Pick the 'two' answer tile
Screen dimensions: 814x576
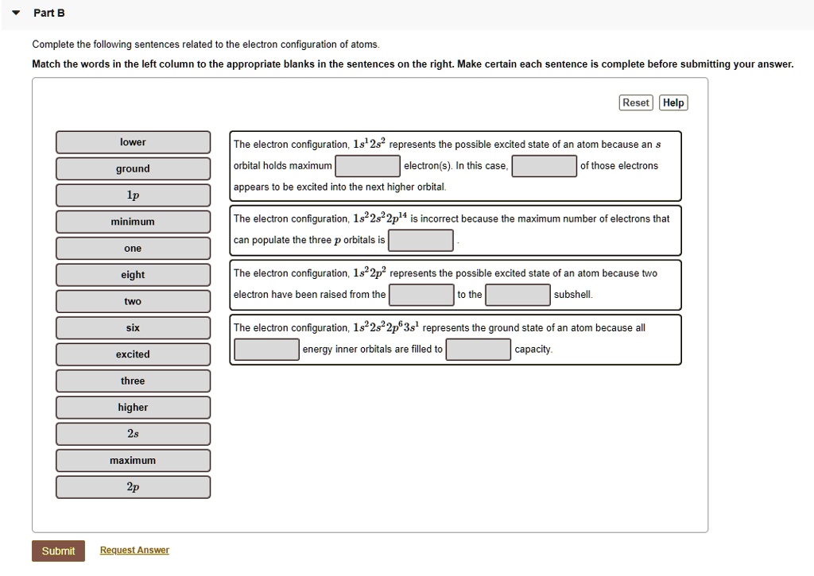point(132,301)
